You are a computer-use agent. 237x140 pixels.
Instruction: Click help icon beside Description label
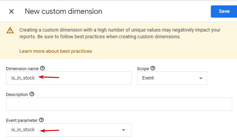click(x=32, y=94)
